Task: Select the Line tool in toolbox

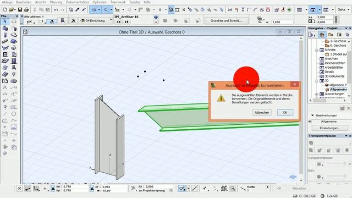Action: coord(5,114)
